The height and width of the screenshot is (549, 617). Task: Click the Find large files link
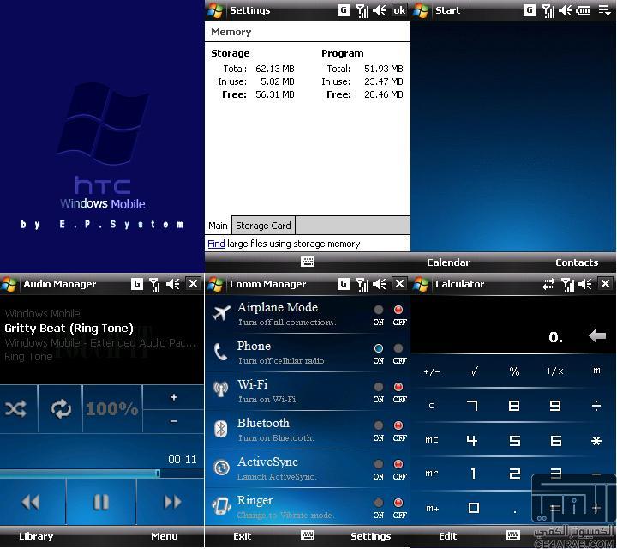216,244
